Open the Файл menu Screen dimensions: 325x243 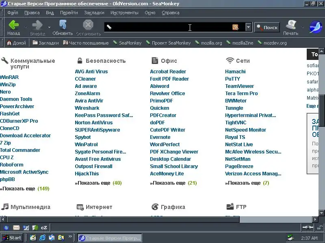(13, 13)
